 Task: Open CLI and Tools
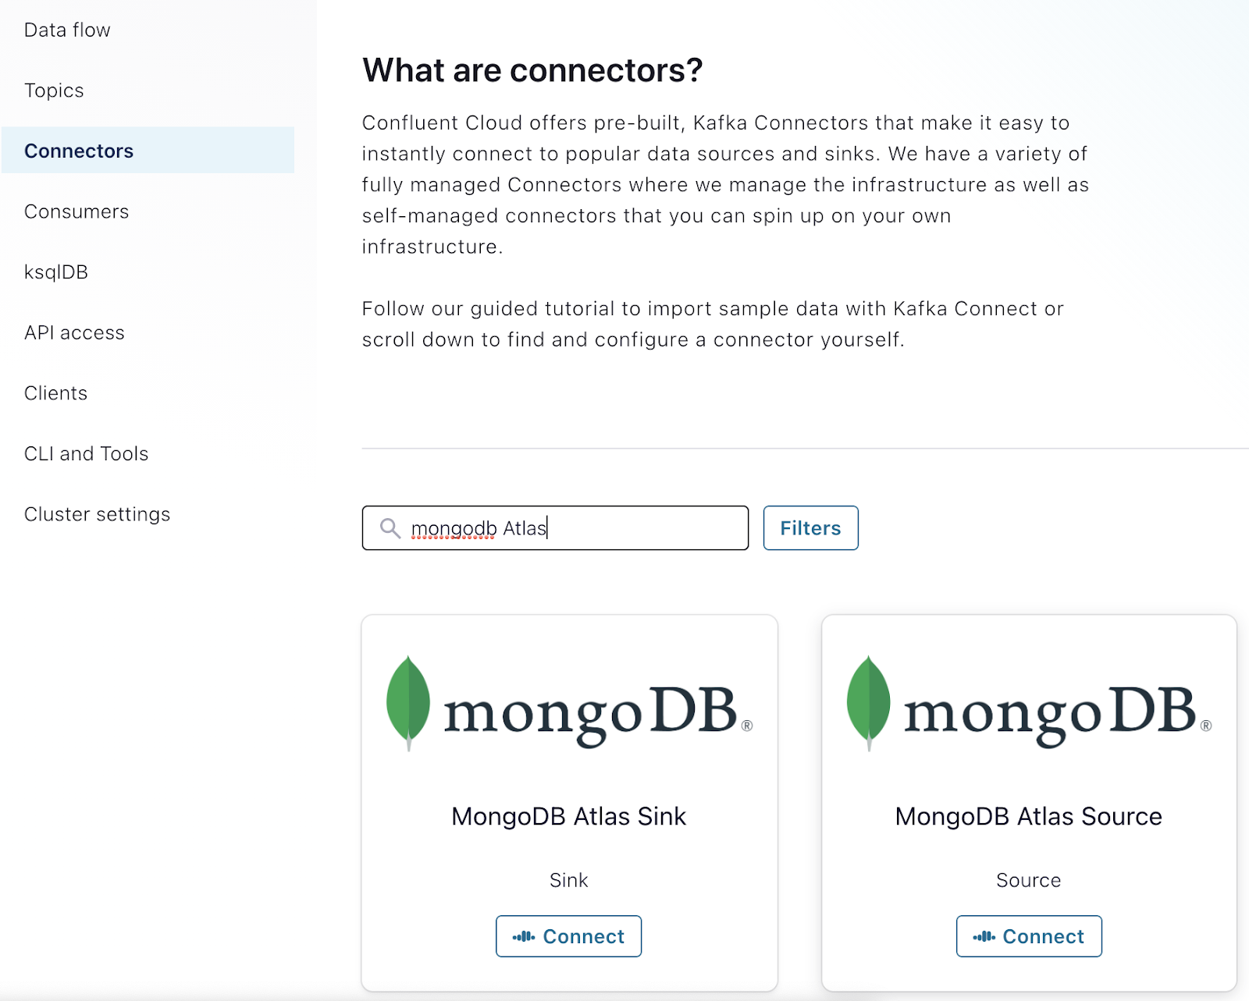(x=86, y=454)
